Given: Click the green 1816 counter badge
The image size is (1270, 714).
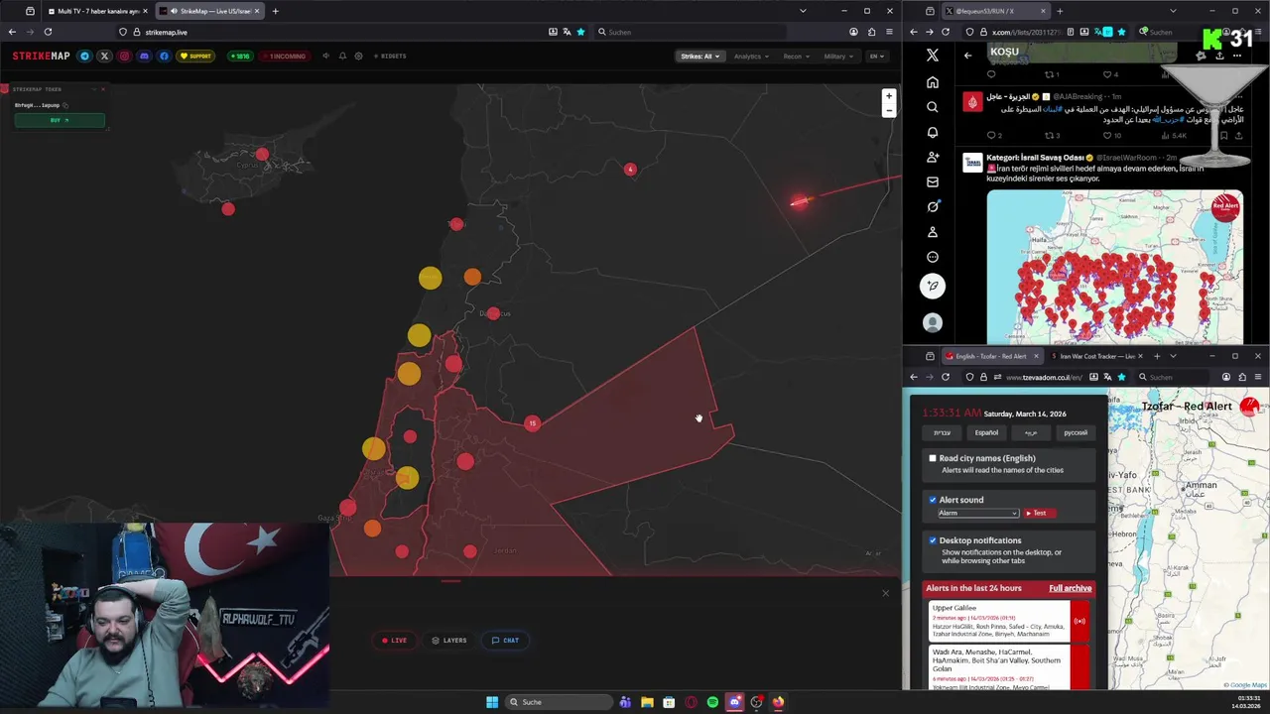Looking at the screenshot, I should 239,57.
